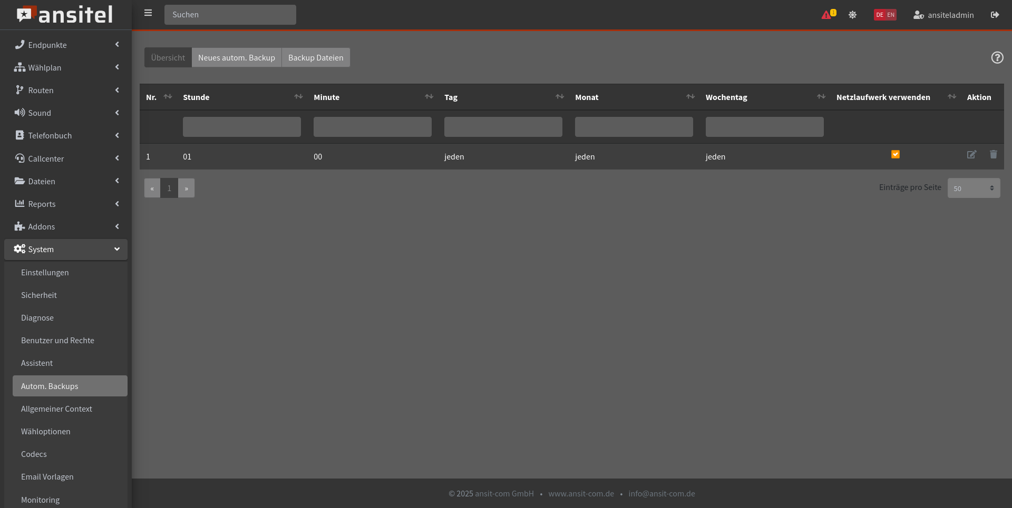This screenshot has width=1012, height=508.
Task: Switch to Übersicht tab
Action: [168, 57]
